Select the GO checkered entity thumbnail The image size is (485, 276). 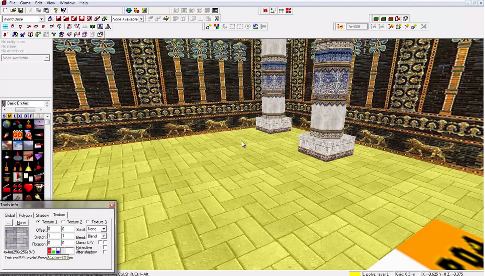17,135
